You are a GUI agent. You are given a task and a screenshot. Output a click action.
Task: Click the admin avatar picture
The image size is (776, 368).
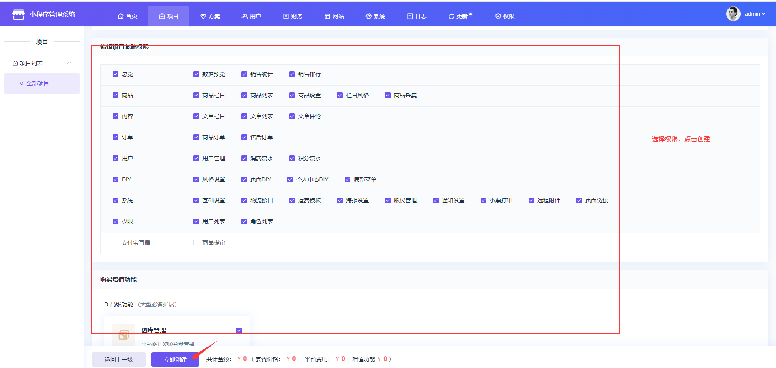733,14
